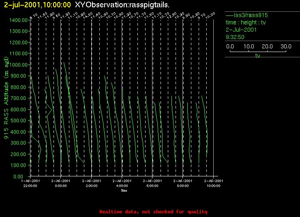The image size is (300, 217).
Task: Click the legend time '9:32:50'
Action: point(235,37)
